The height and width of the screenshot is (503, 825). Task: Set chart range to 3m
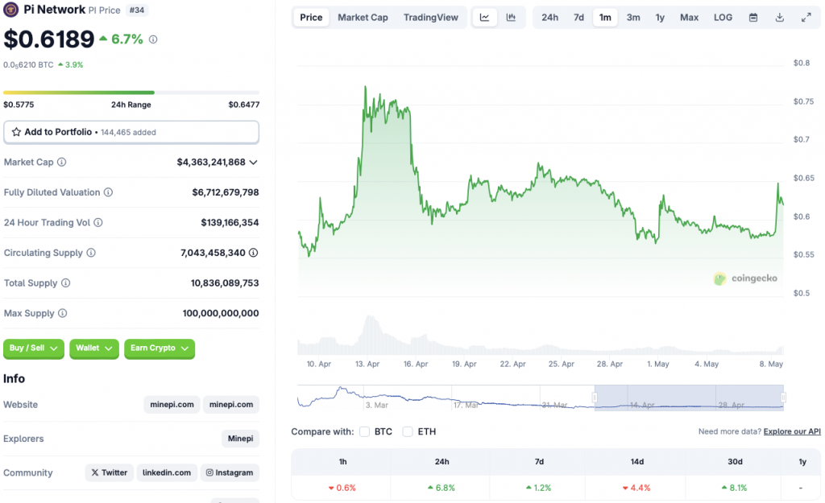pos(633,18)
